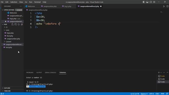This screenshot has height=95, width=169.
Task: Maximize panel size chevron icon
Action: click(167, 73)
